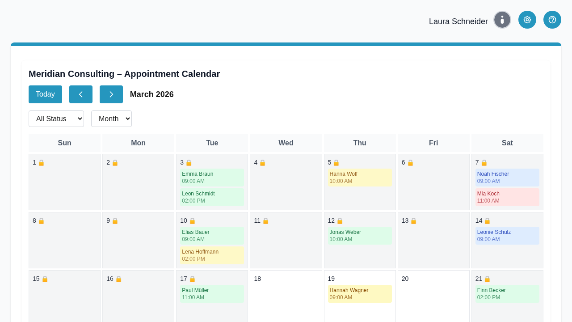
Task: Open the help question-mark icon
Action: [x=552, y=20]
